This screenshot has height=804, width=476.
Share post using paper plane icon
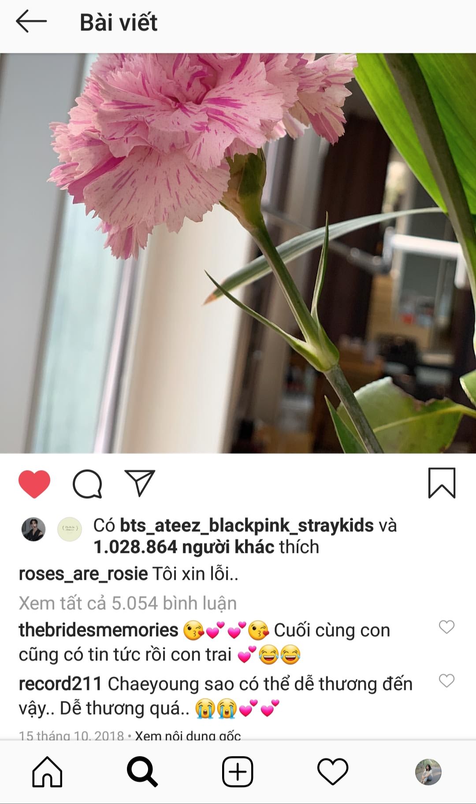[x=140, y=483]
